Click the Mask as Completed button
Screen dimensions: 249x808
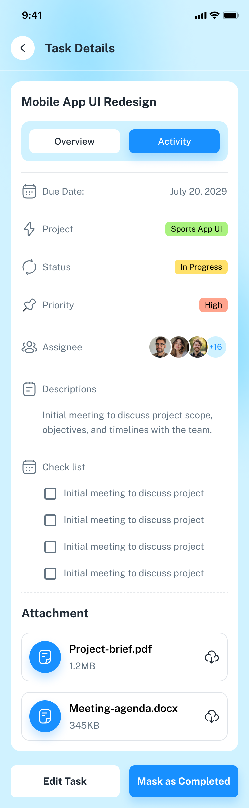pos(184,781)
